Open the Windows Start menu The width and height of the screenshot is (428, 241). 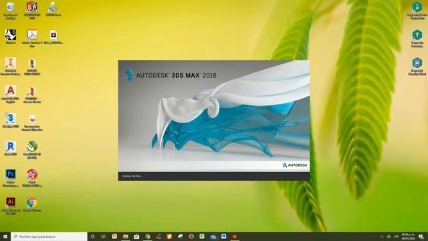pos(5,236)
